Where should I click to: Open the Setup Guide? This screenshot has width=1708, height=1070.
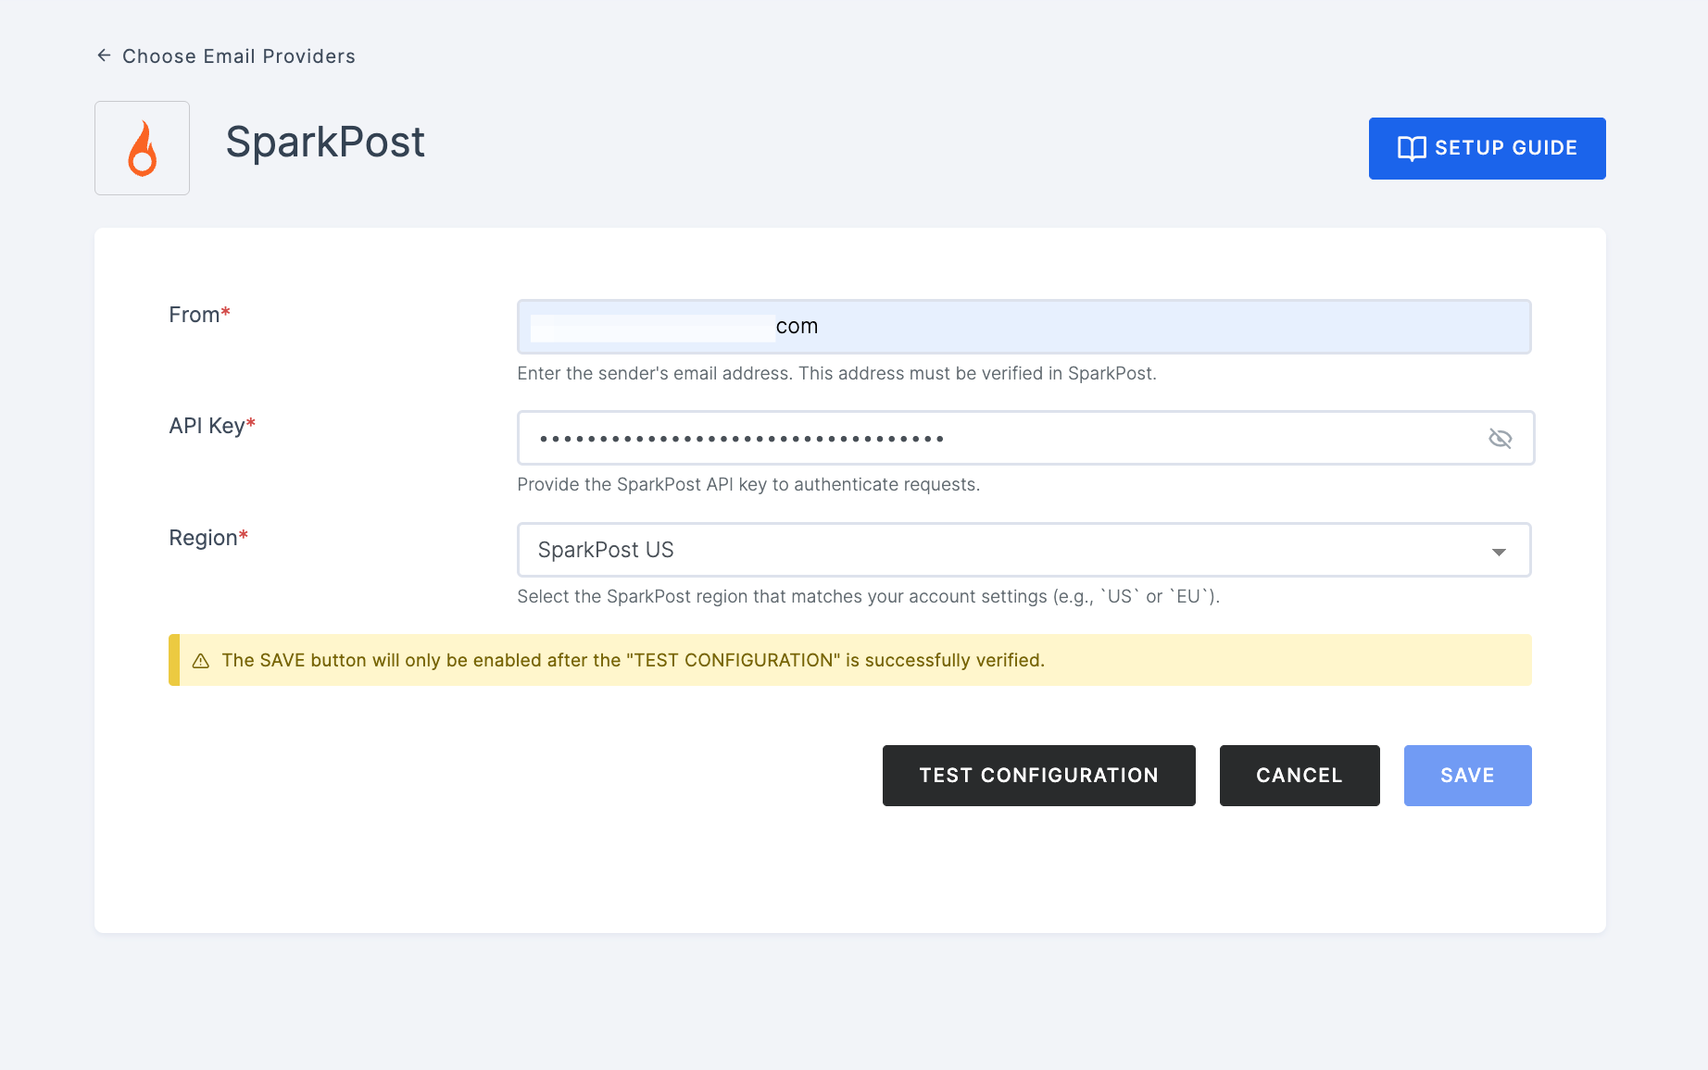(1487, 148)
